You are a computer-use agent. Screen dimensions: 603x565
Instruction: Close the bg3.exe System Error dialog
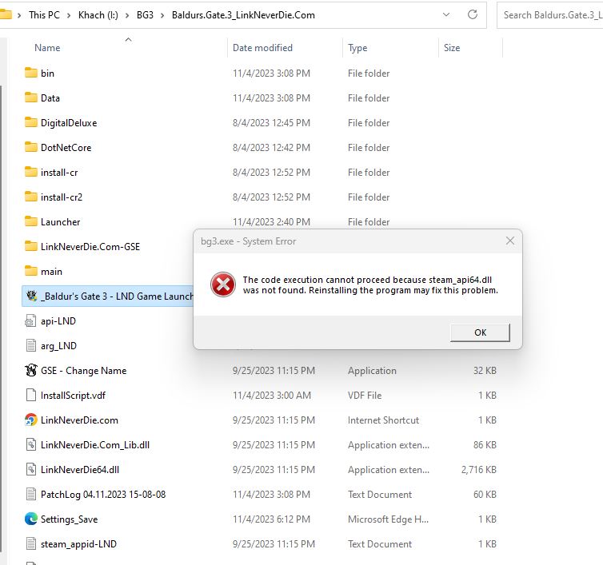(x=509, y=241)
